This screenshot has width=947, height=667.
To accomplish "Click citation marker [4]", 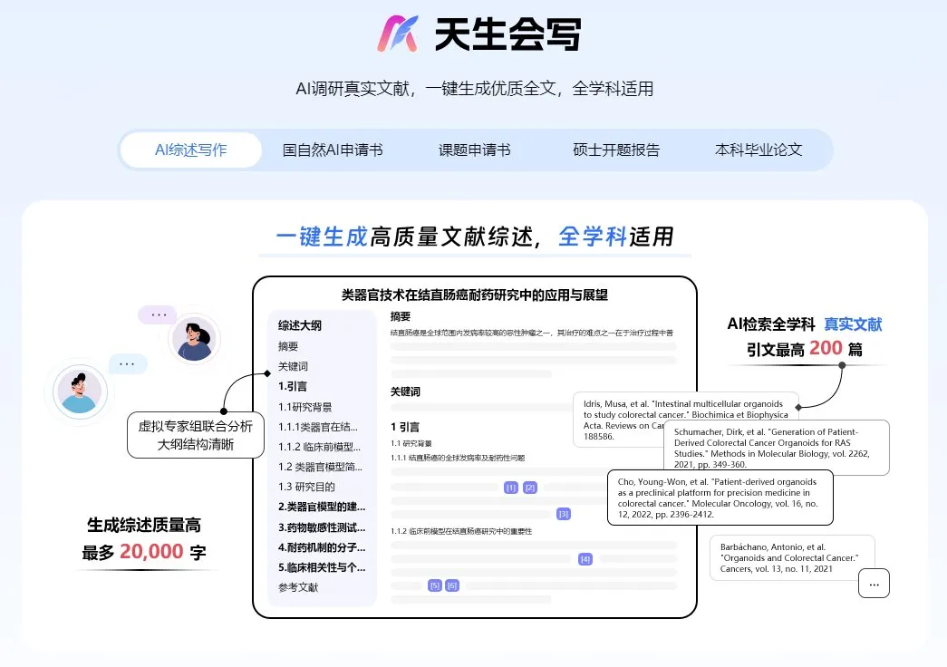I will 585,559.
